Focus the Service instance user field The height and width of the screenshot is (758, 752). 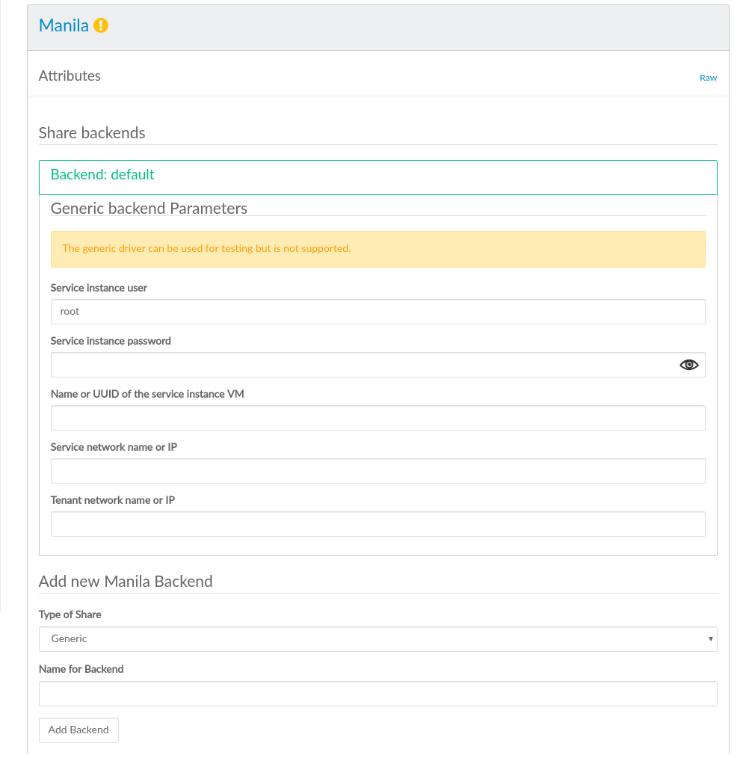tap(377, 312)
